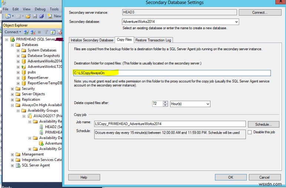
Task: Click Disconnect icon in Object Explorer
Action: (x=33, y=32)
